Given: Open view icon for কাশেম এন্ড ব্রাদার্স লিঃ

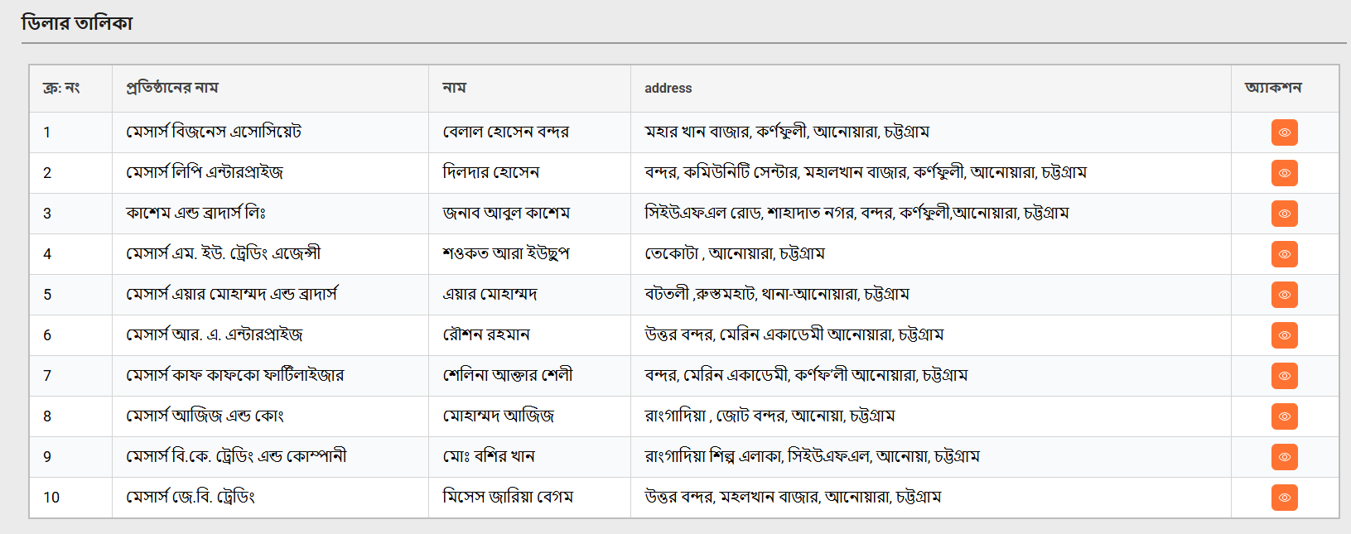Looking at the screenshot, I should click(1284, 214).
